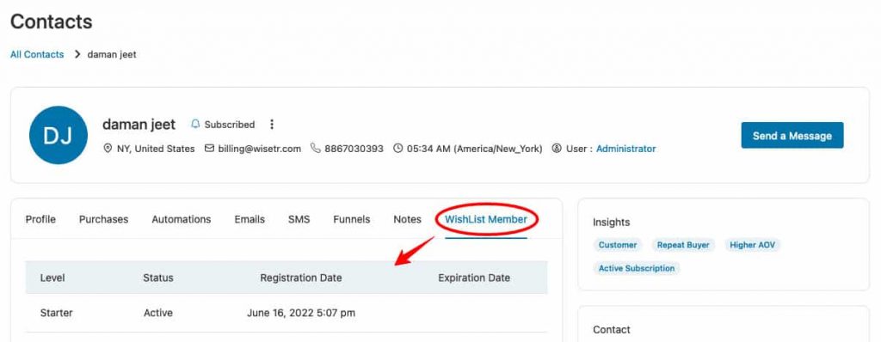Click the Contacts page title

[x=51, y=21]
